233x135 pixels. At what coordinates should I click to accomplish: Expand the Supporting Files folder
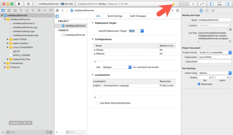[7, 59]
